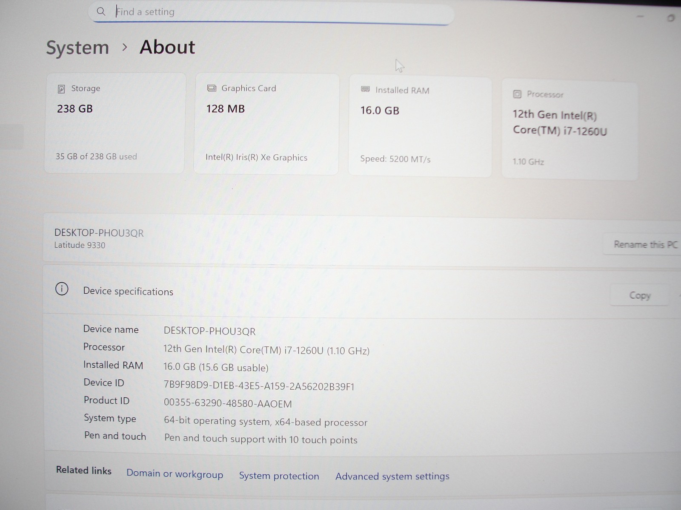The height and width of the screenshot is (510, 681).
Task: Open the Storage 238 GB card
Action: click(x=114, y=123)
